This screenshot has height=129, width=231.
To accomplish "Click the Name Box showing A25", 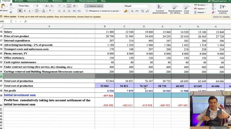I will coord(5,21).
